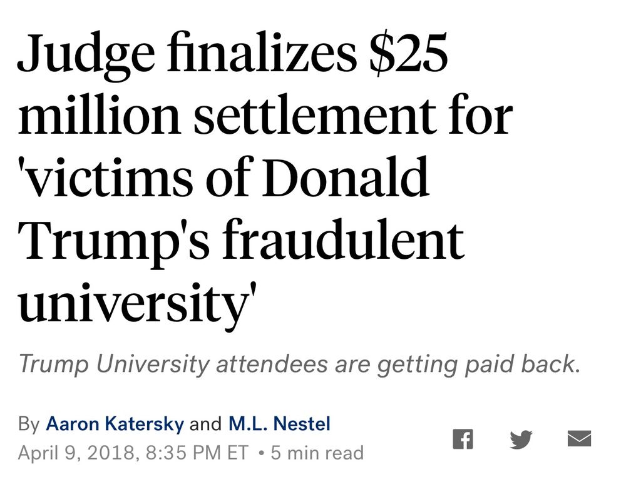This screenshot has width=626, height=487.
Task: Click the '5 min read' label
Action: tap(317, 453)
